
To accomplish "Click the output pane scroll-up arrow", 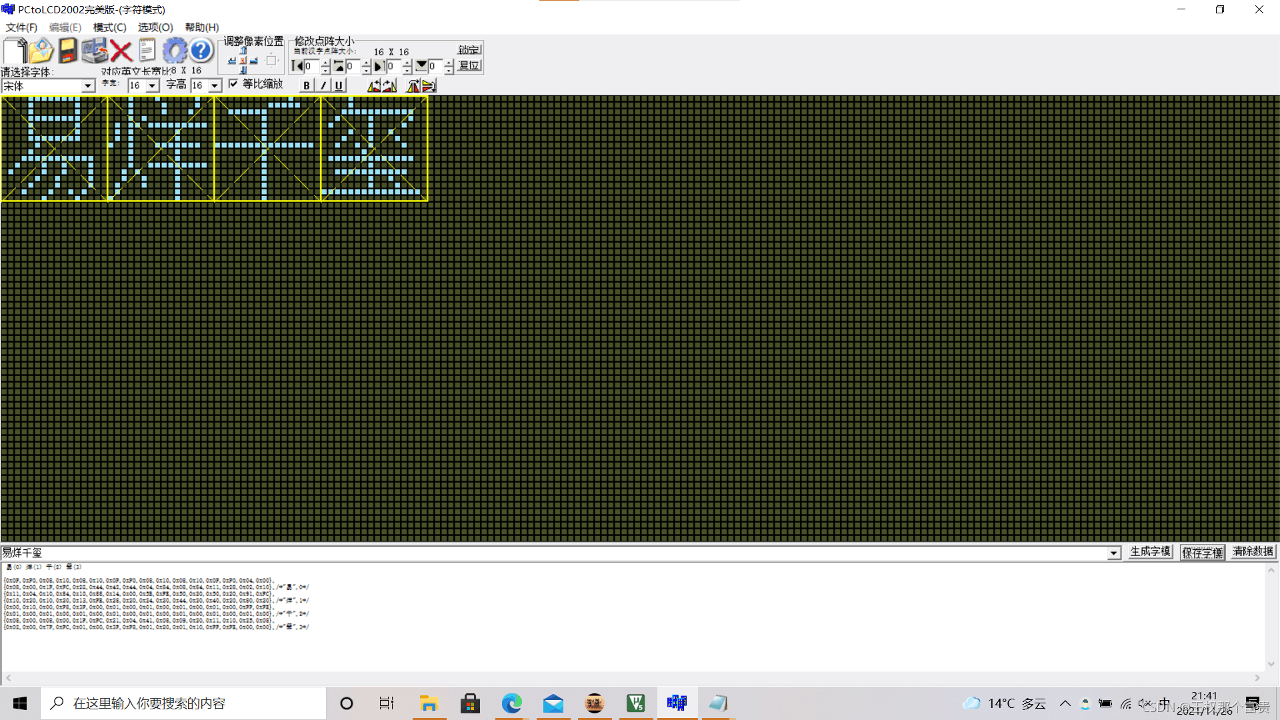I will pyautogui.click(x=1271, y=570).
